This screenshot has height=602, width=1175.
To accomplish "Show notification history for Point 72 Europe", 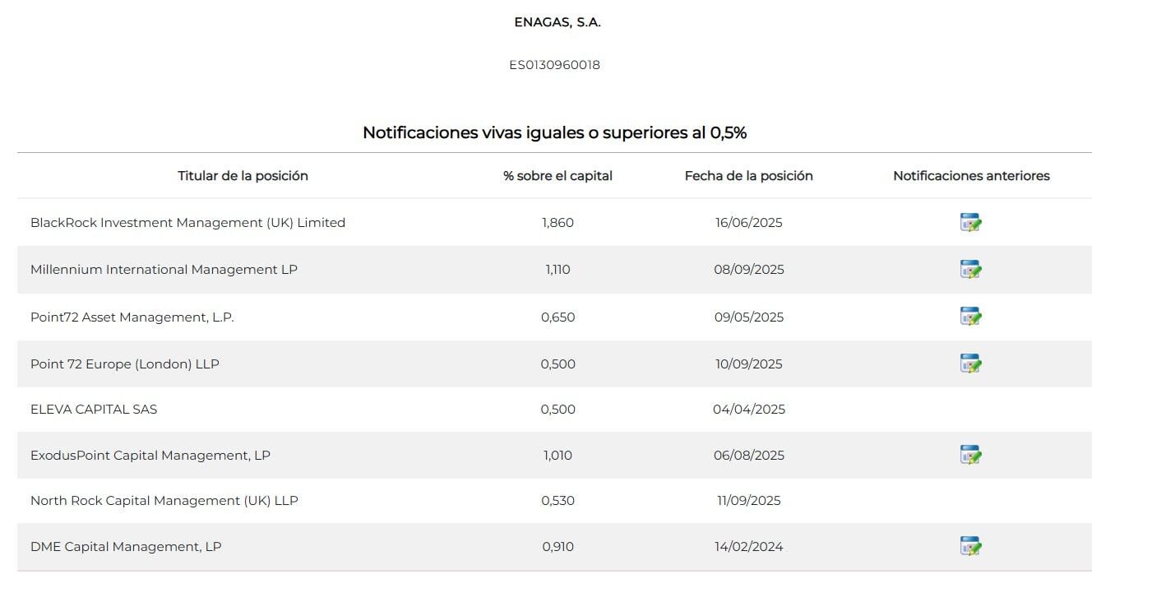I will (x=971, y=364).
